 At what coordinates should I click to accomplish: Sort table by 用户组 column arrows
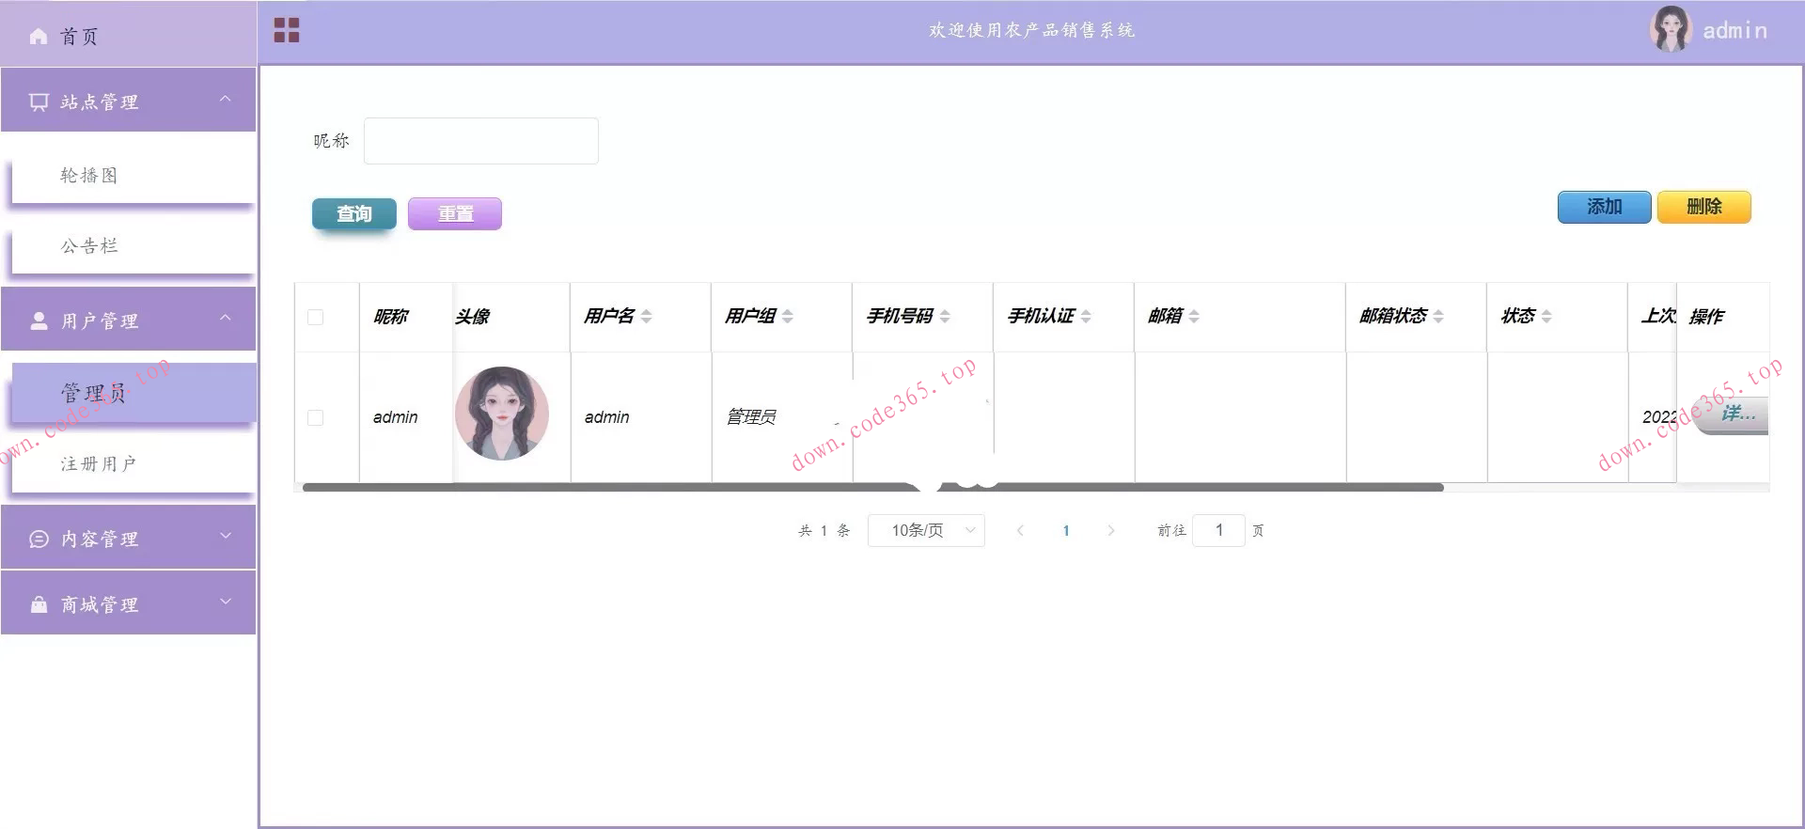tap(788, 317)
